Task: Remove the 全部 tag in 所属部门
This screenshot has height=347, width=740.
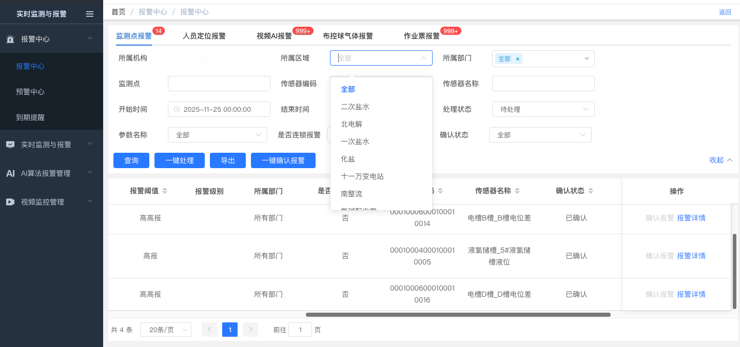Action: 518,59
